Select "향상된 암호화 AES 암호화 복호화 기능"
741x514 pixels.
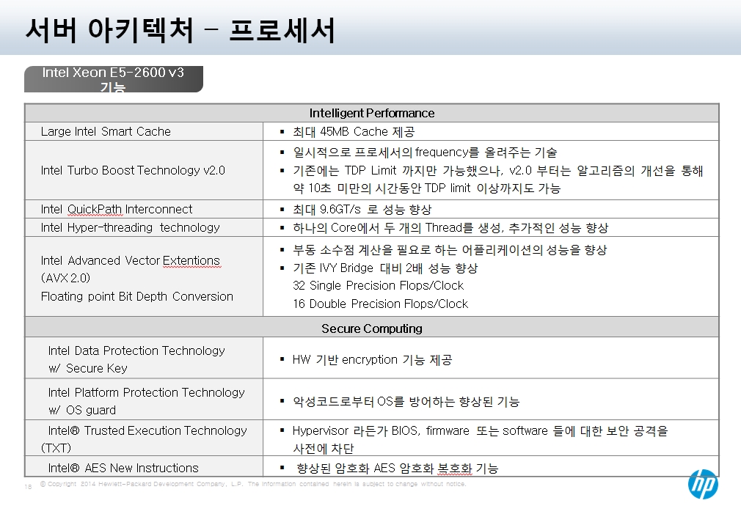398,469
